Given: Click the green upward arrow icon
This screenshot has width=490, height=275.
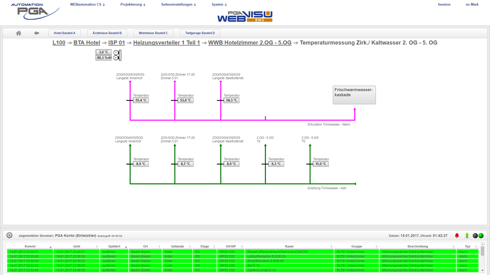Looking at the screenshot, I should tap(467, 236).
